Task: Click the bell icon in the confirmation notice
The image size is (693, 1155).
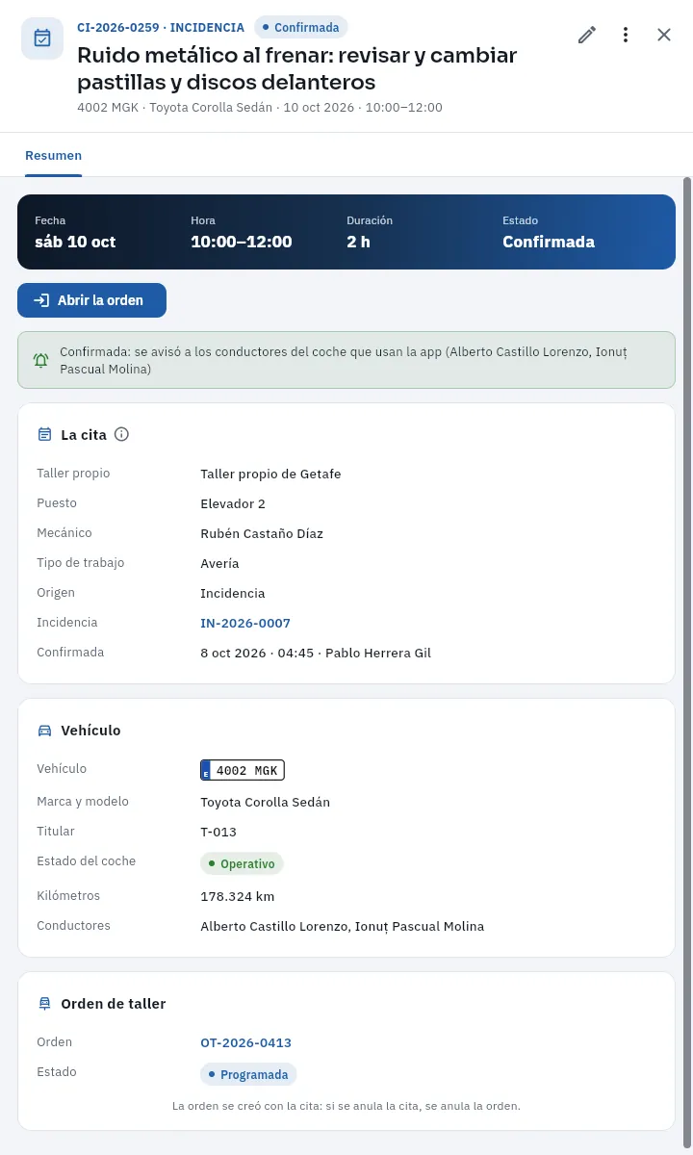Action: tap(40, 361)
